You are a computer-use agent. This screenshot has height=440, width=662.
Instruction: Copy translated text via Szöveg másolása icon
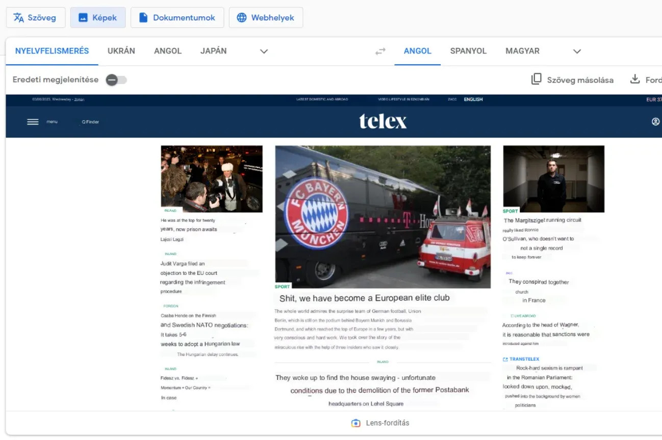point(536,79)
